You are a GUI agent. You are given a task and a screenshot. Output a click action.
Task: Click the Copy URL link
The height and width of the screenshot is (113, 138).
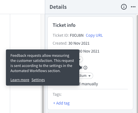click(x=94, y=35)
